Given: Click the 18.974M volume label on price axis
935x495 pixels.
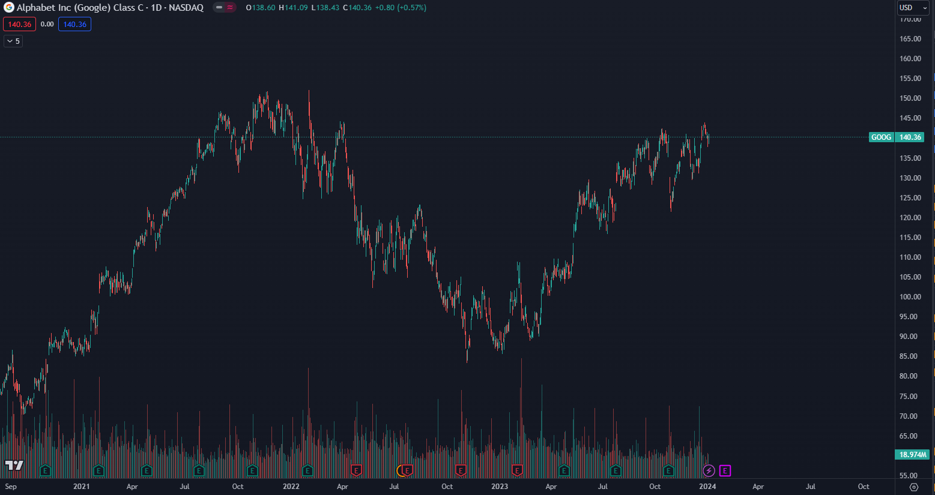Looking at the screenshot, I should (912, 455).
